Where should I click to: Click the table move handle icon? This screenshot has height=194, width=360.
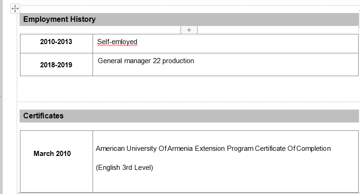pyautogui.click(x=15, y=8)
